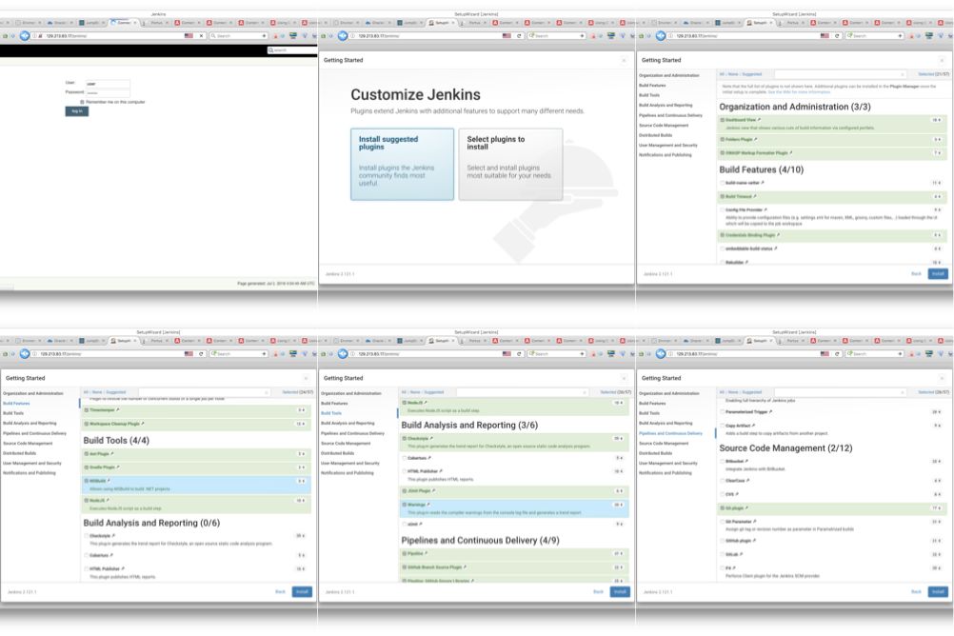Open P4 external link arrow icon

click(734, 568)
